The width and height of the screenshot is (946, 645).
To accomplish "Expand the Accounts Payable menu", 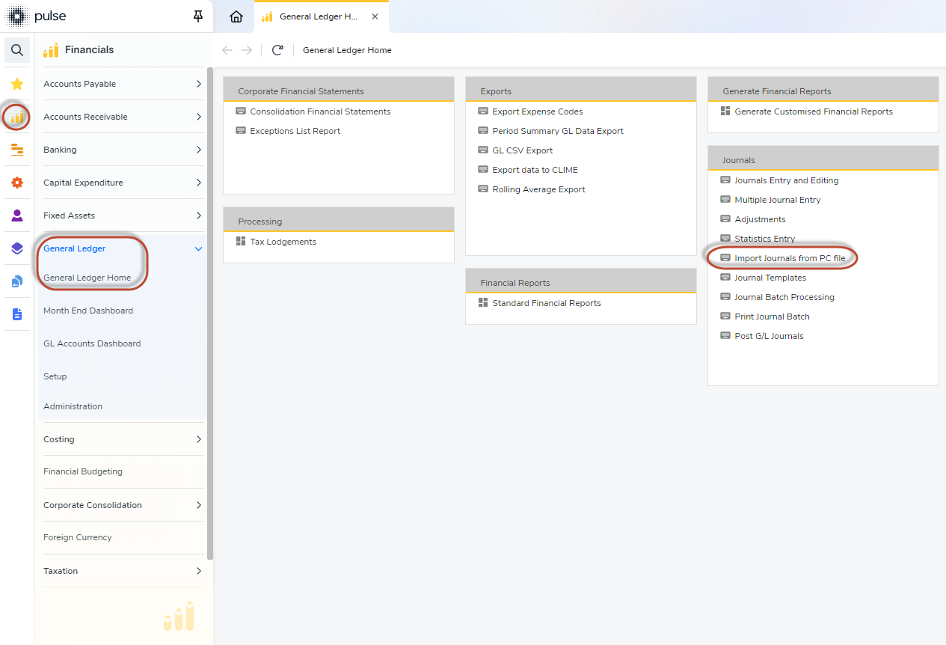I will [x=198, y=84].
